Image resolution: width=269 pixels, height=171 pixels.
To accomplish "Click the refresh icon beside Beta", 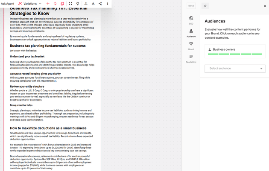I will (205, 6).
